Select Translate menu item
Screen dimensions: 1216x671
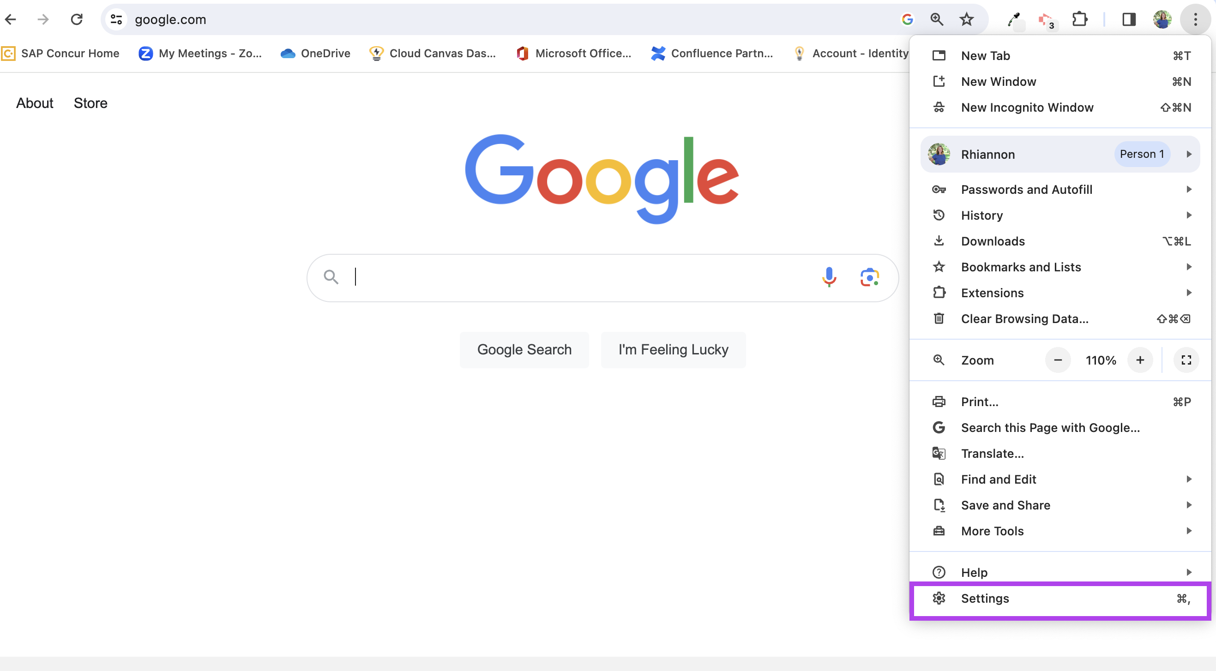point(1060,454)
